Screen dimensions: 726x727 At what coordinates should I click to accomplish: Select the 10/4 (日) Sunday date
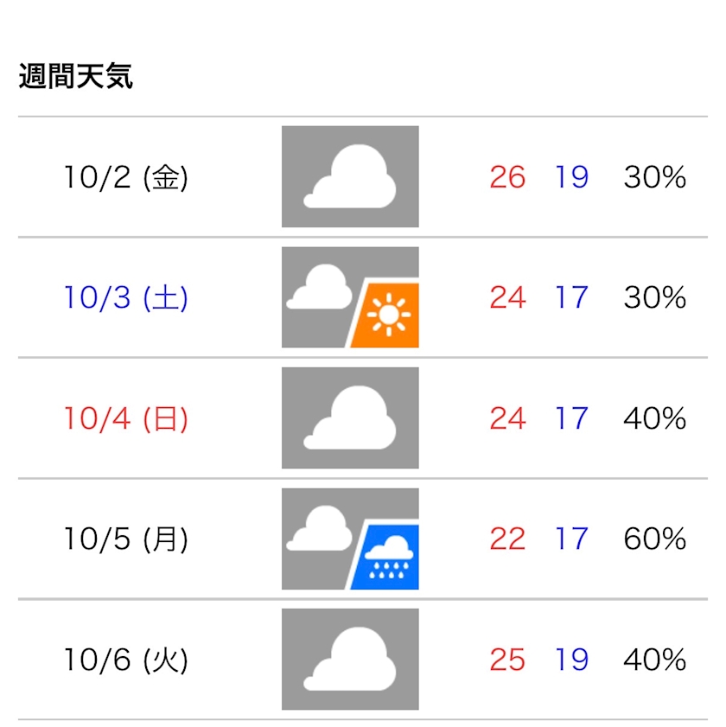coord(126,418)
